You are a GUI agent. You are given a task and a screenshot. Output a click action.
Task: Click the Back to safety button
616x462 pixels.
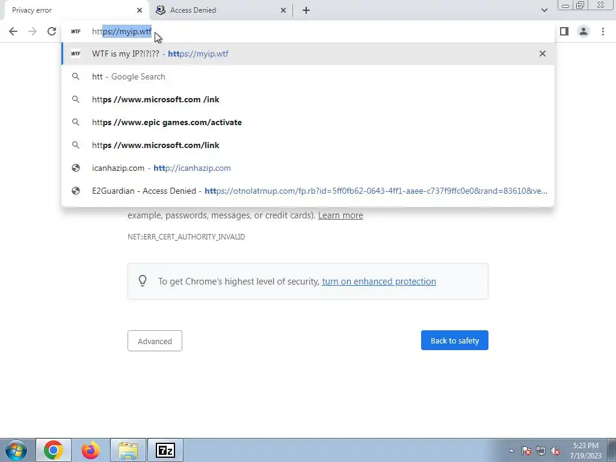pos(455,340)
